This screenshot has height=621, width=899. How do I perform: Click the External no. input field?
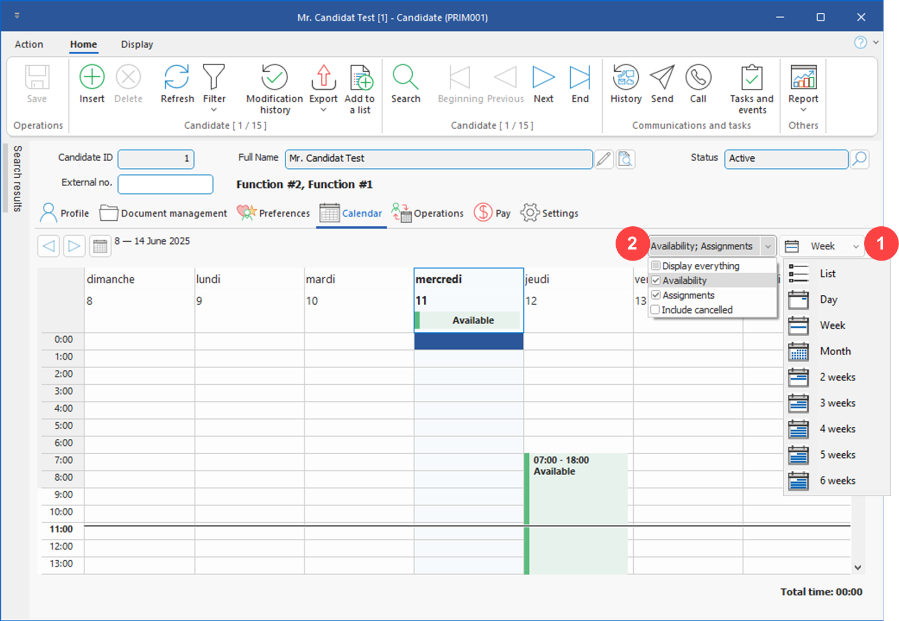(x=165, y=184)
